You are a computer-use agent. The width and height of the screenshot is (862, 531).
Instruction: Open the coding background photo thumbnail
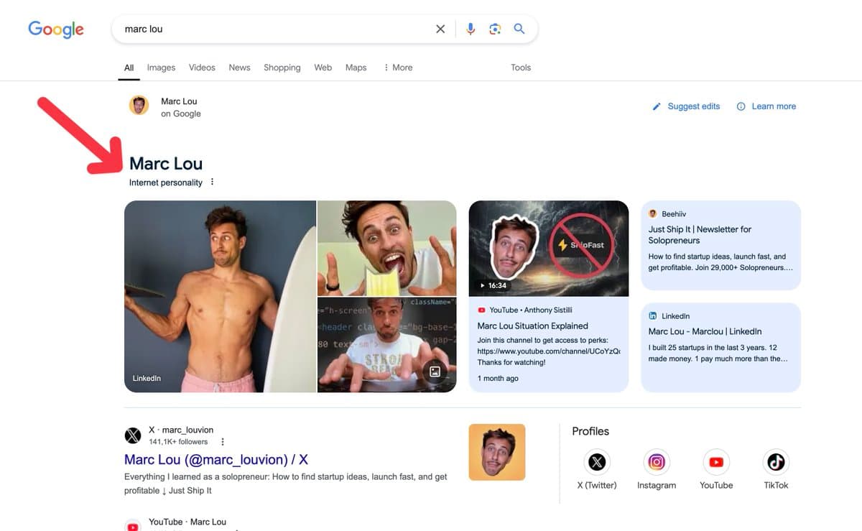(387, 345)
